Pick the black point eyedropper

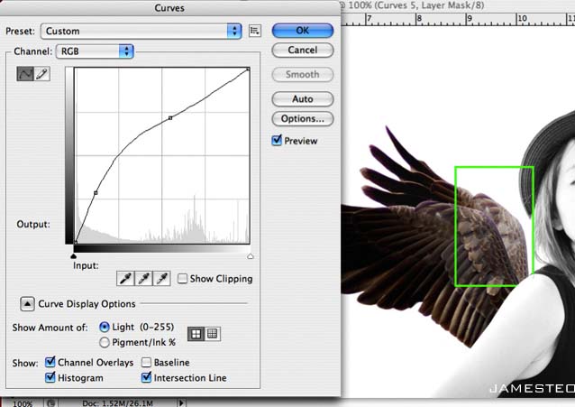[125, 279]
